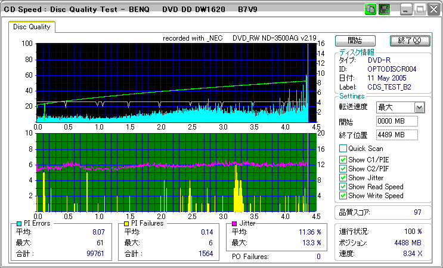
Task: Enable the Quick Scan checkbox
Action: point(343,148)
